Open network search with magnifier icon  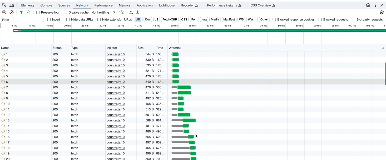click(x=29, y=12)
